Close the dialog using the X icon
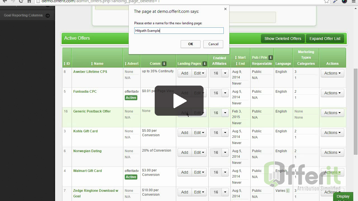Image resolution: width=358 pixels, height=201 pixels. pos(225,9)
